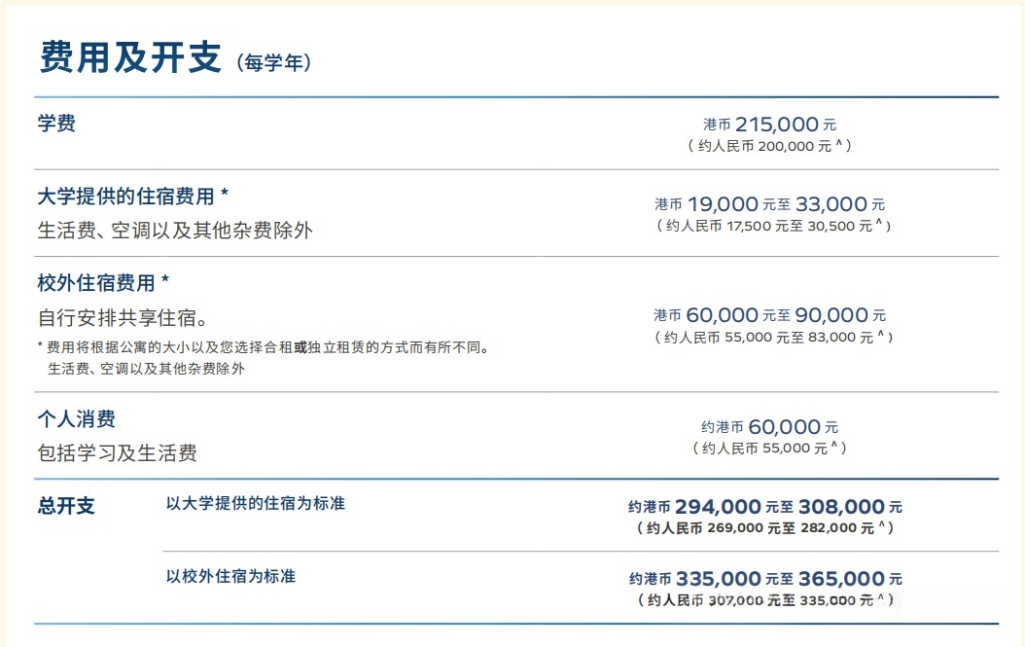1025x647 pixels.
Task: Click the (每学年) subtitle next to heading
Action: tap(273, 64)
